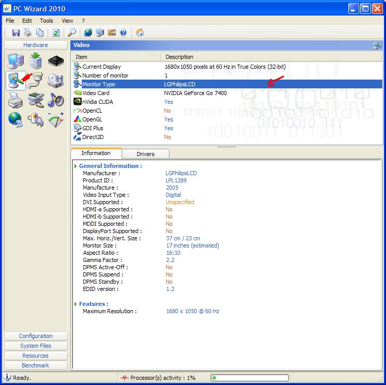This screenshot has height=385, width=386.
Task: Select the Printers hardware icon
Action: pyautogui.click(x=16, y=100)
